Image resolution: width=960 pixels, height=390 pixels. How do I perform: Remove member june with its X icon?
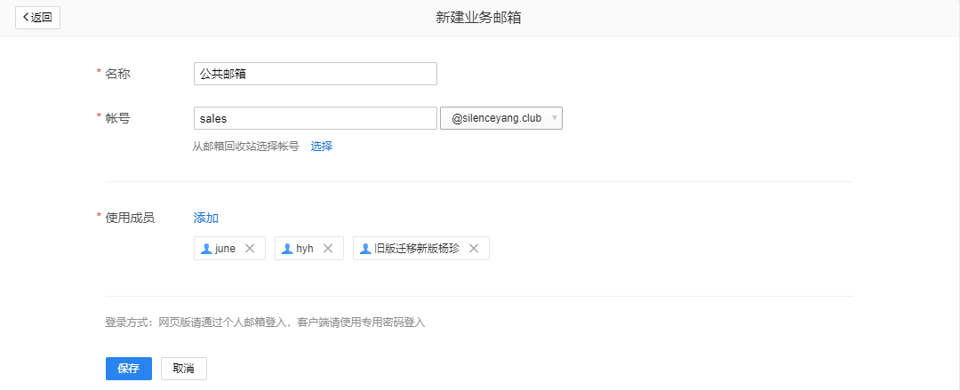(x=250, y=249)
